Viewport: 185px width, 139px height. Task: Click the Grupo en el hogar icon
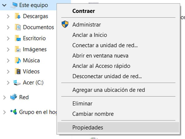(14, 112)
